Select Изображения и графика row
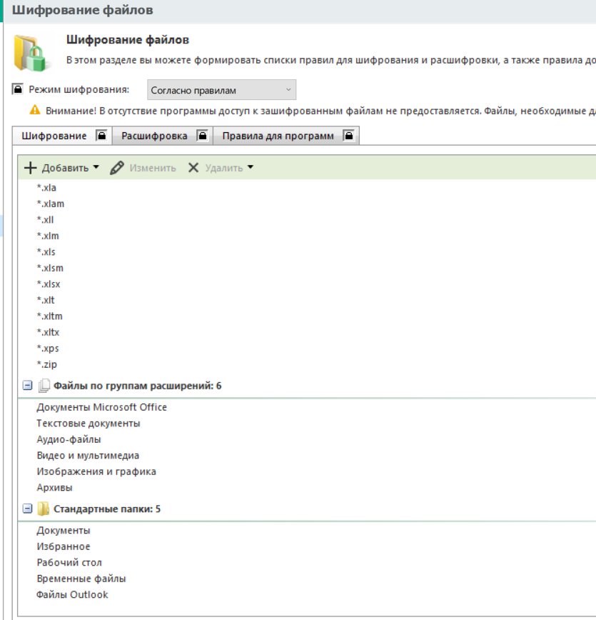Viewport: 596px width, 620px height. pyautogui.click(x=307, y=471)
